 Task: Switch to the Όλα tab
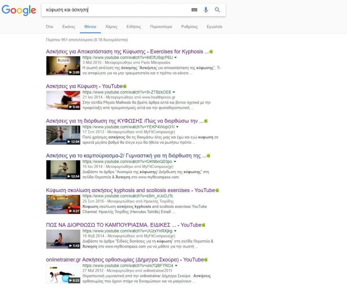click(x=49, y=26)
